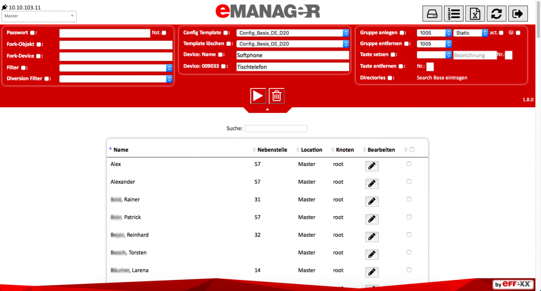This screenshot has width=541, height=291.
Task: Enable the Filter checkbox
Action: coord(23,68)
